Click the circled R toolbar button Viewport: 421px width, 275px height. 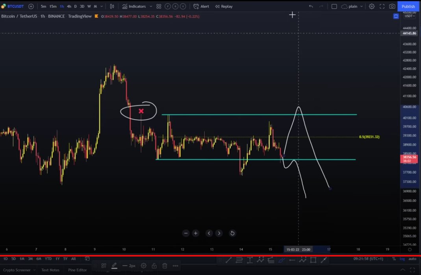(x=175, y=6)
